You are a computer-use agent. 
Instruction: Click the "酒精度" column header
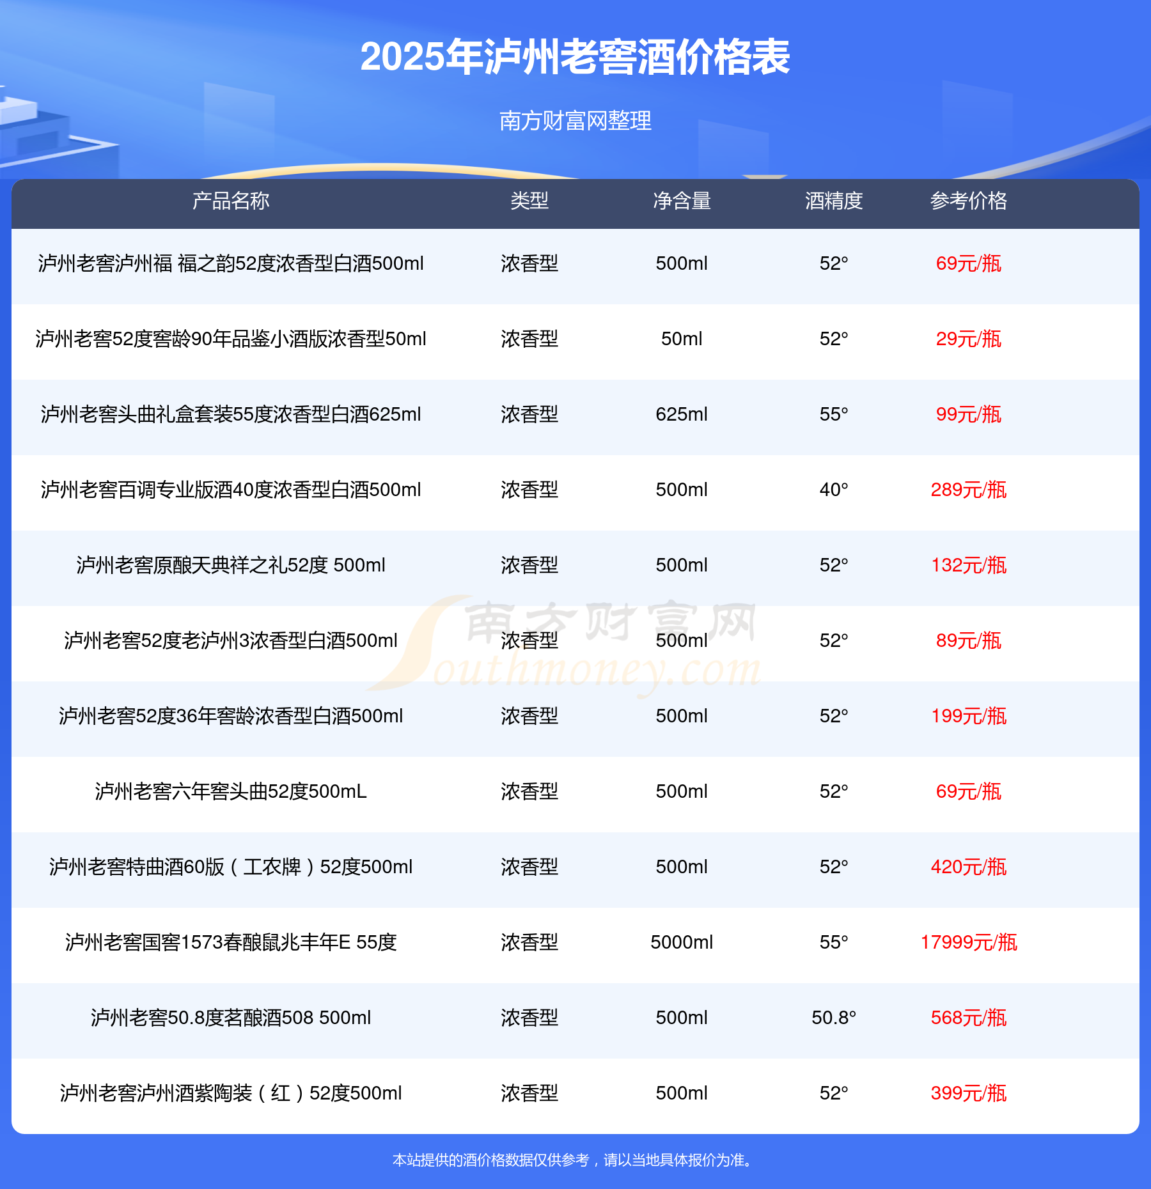coord(834,201)
